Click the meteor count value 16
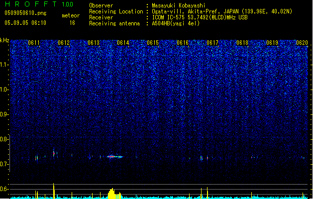 pos(72,23)
